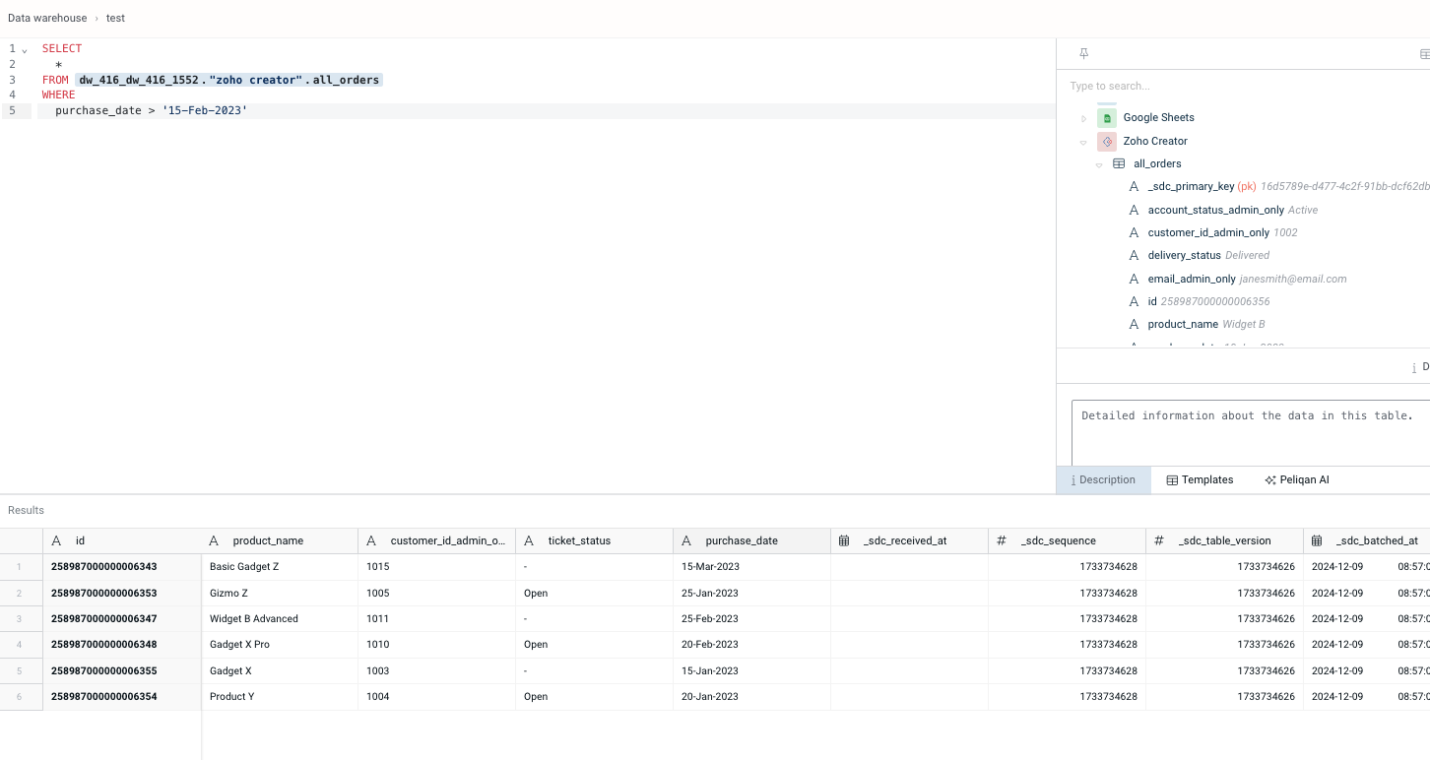The height and width of the screenshot is (760, 1430).
Task: Click the id cell 258987000000006348
Action: (122, 645)
